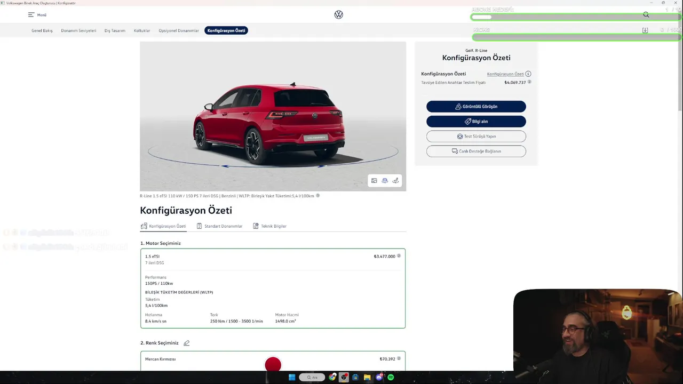Click info icon next to ₺3.477.000 price
Image resolution: width=683 pixels, height=384 pixels.
tap(399, 256)
